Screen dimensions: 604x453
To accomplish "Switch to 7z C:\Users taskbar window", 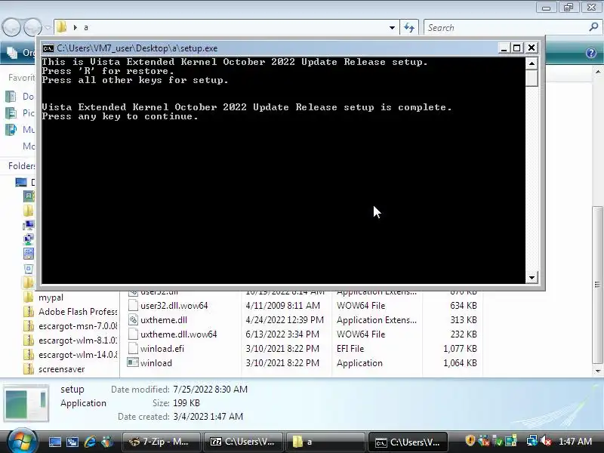I will pos(243,442).
